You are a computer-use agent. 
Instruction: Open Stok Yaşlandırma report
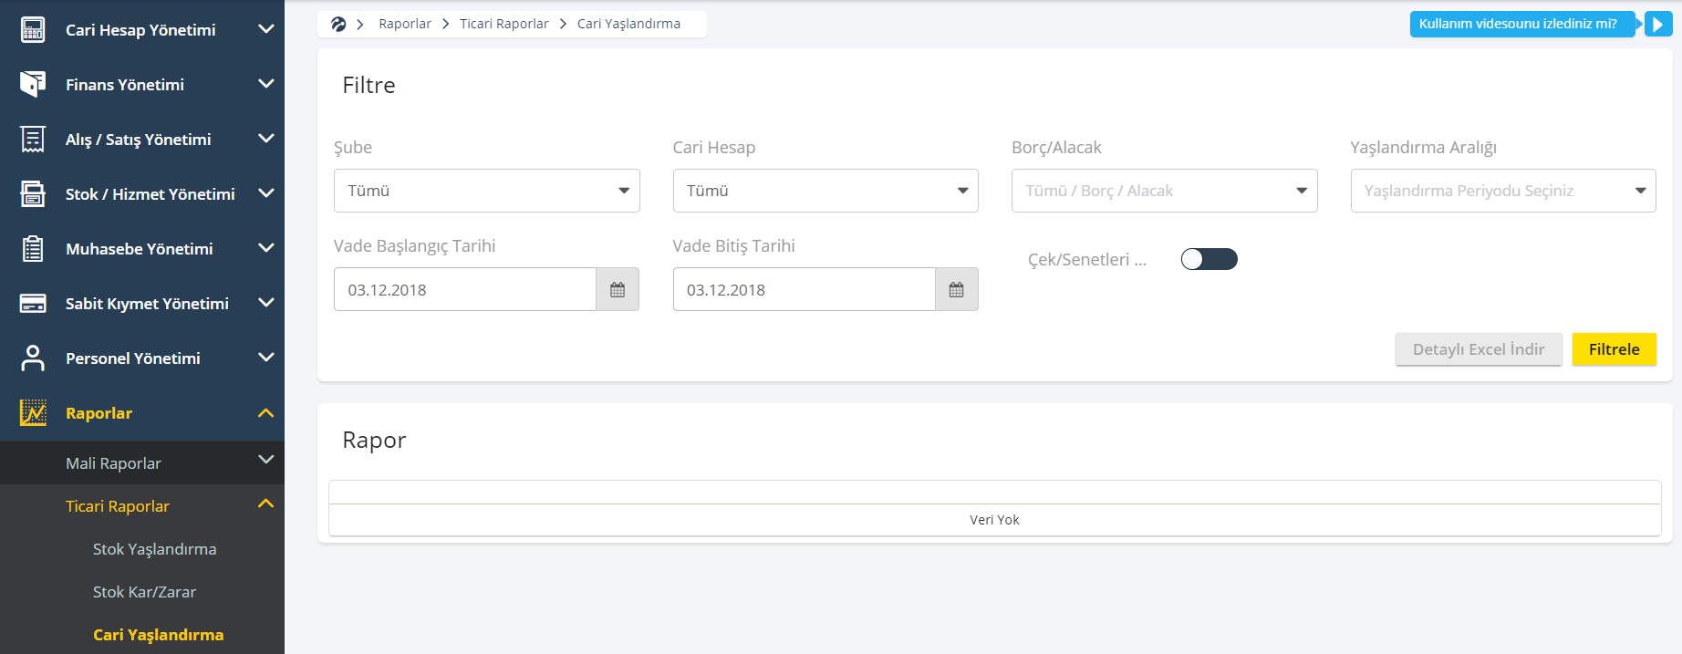point(155,549)
